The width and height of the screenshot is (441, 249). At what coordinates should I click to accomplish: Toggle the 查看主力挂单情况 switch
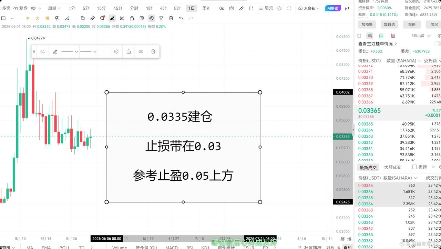coord(437,44)
